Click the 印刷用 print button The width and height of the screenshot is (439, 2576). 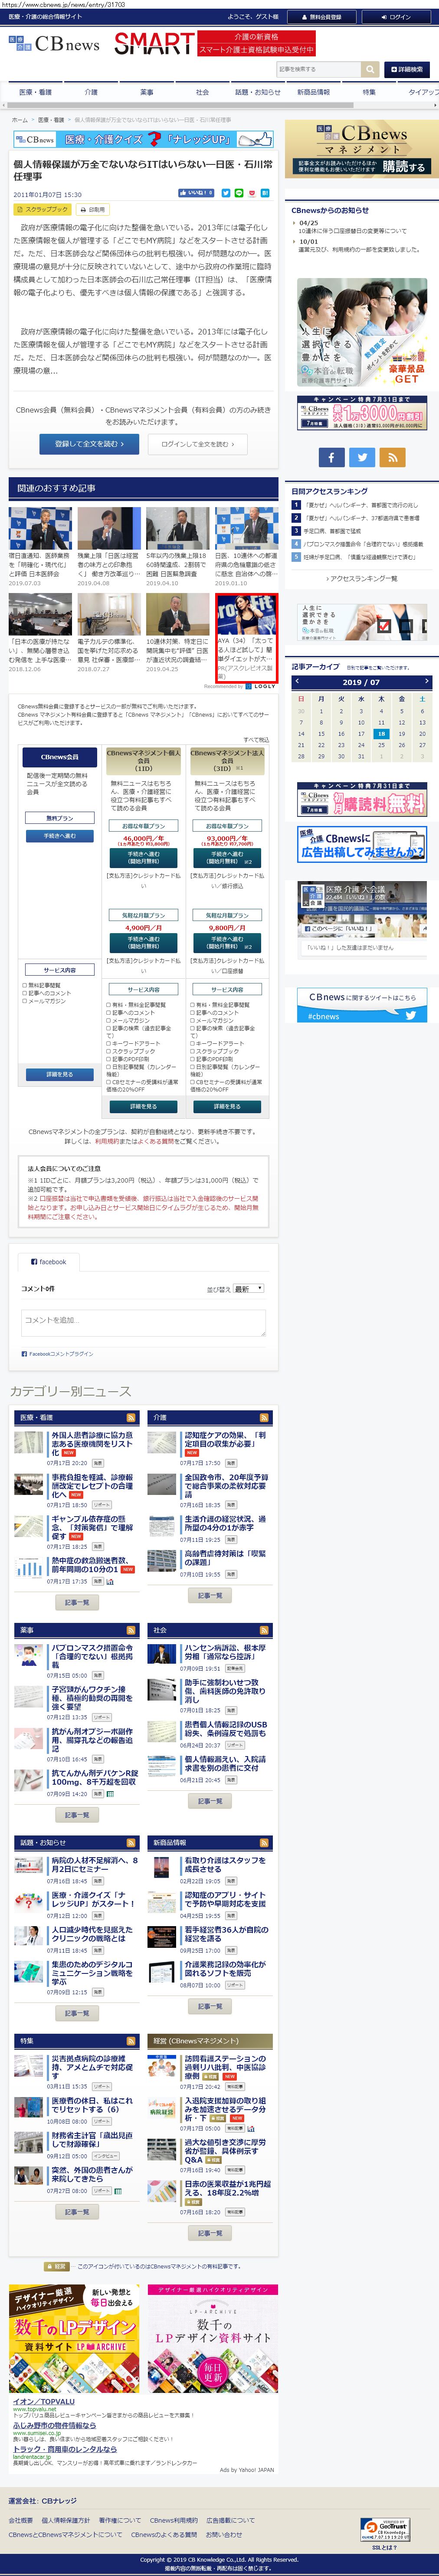pyautogui.click(x=93, y=210)
